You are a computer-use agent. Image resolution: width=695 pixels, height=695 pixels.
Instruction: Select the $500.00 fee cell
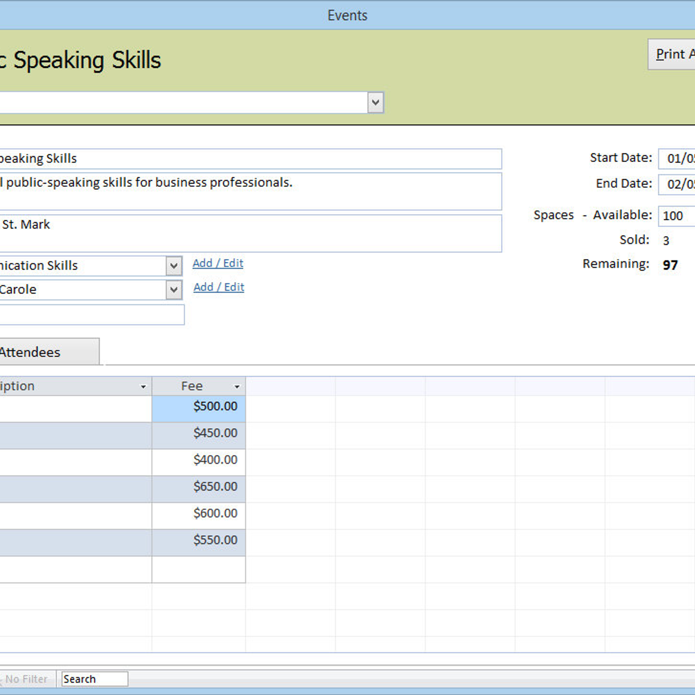[199, 409]
